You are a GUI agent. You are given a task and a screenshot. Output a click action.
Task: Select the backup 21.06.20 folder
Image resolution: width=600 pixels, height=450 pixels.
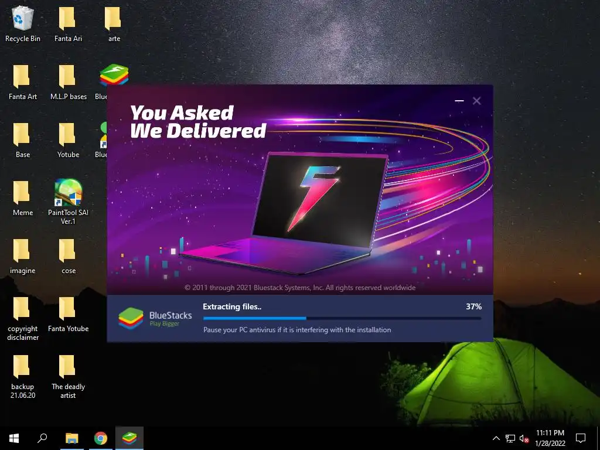coord(23,377)
